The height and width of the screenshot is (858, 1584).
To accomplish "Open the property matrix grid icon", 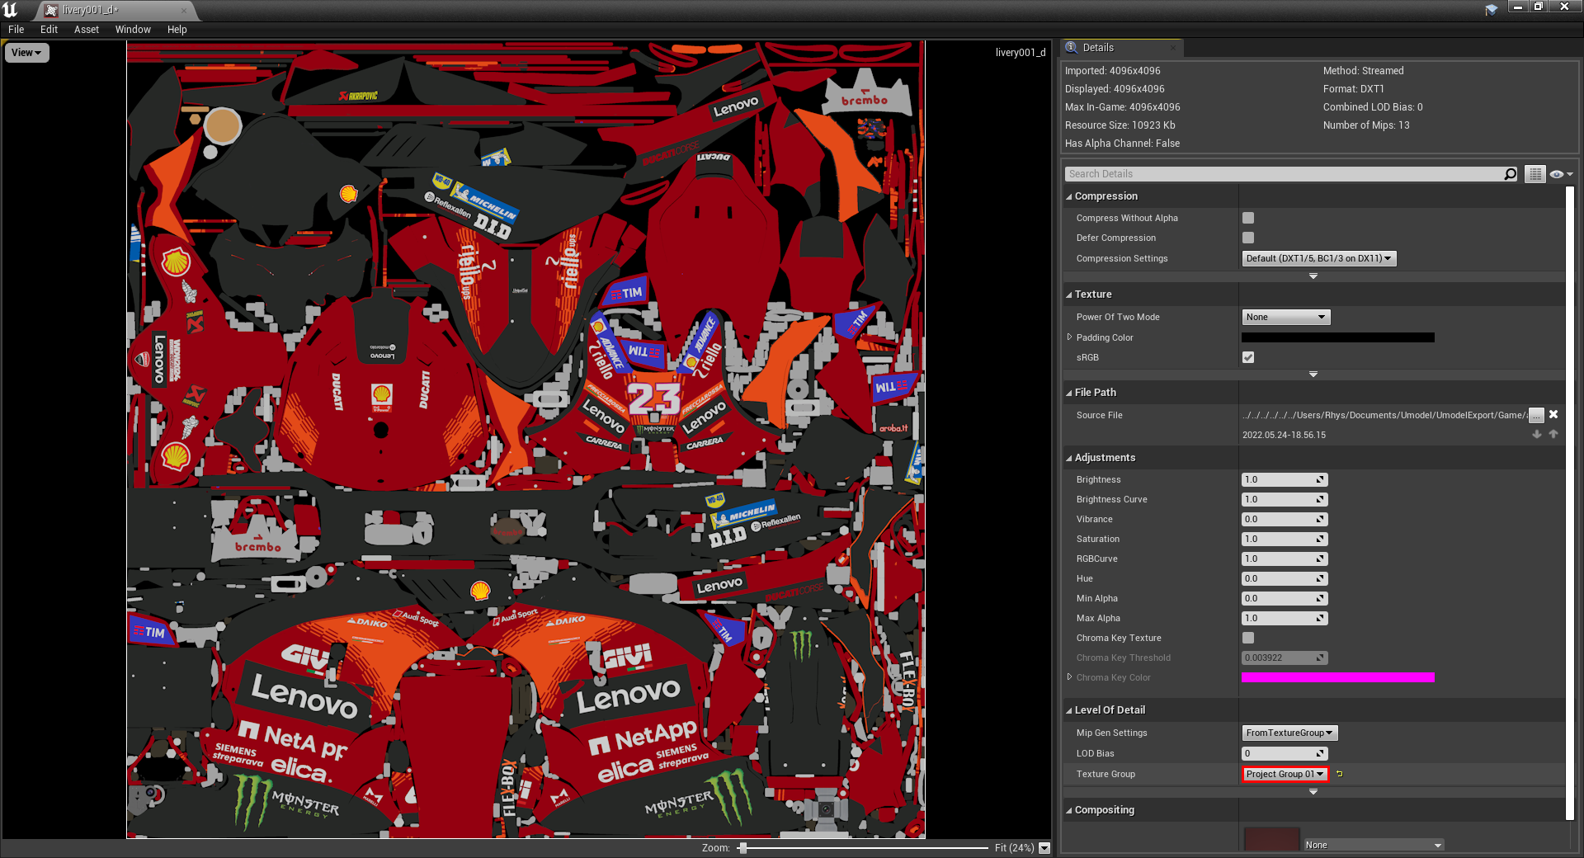I will (1534, 174).
